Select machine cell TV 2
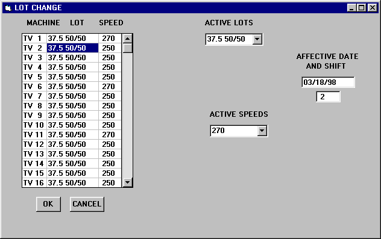381x239 pixels. click(34, 48)
